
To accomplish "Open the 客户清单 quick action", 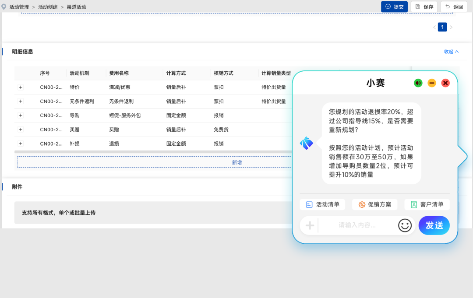I will pyautogui.click(x=427, y=204).
